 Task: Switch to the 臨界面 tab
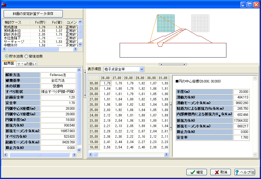pyautogui.click(x=9, y=63)
